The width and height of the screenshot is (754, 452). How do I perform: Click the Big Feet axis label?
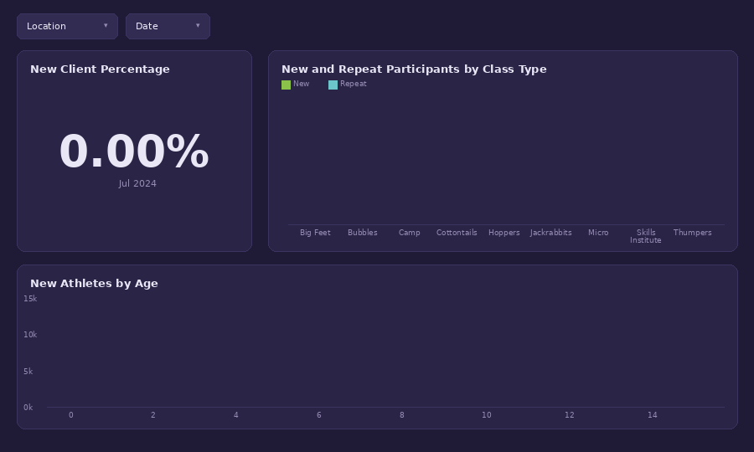[x=316, y=233]
